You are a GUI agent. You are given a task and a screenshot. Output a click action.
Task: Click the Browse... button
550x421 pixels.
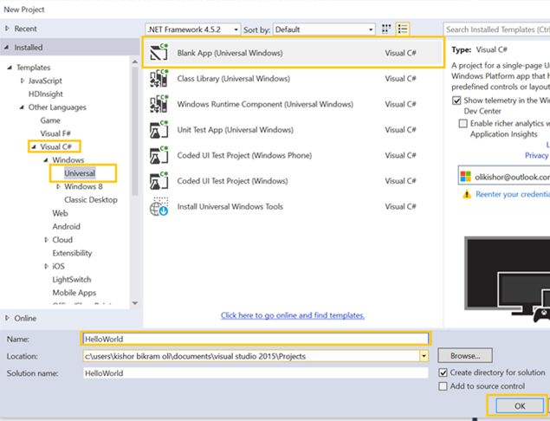coord(465,356)
